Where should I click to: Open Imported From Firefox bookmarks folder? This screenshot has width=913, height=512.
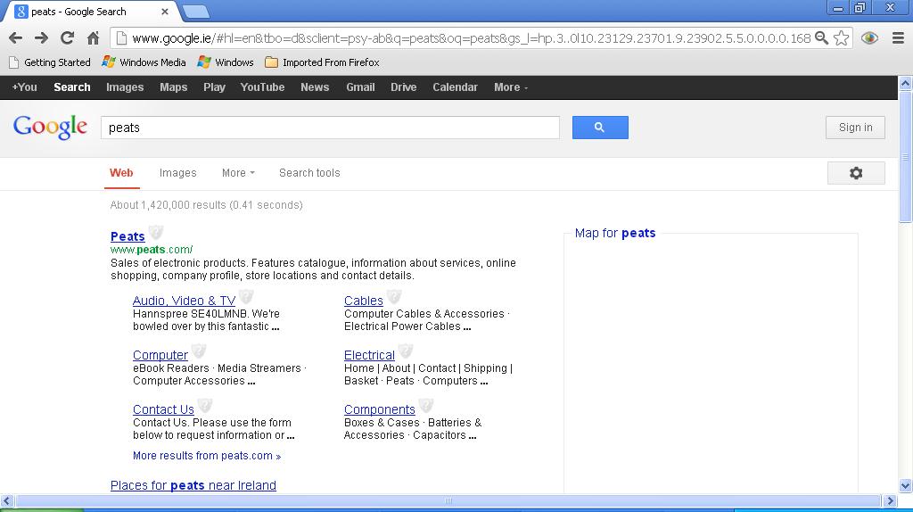(322, 62)
